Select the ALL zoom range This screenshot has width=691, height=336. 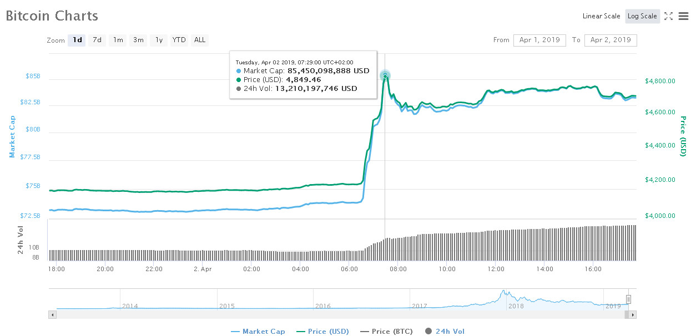(200, 40)
